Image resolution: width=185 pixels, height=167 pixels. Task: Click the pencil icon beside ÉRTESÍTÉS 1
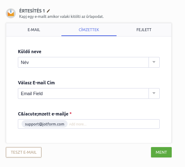click(x=48, y=11)
